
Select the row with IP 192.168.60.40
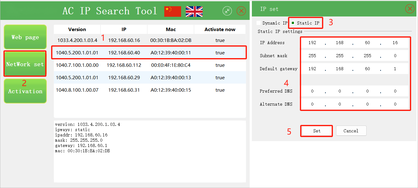pyautogui.click(x=150, y=53)
